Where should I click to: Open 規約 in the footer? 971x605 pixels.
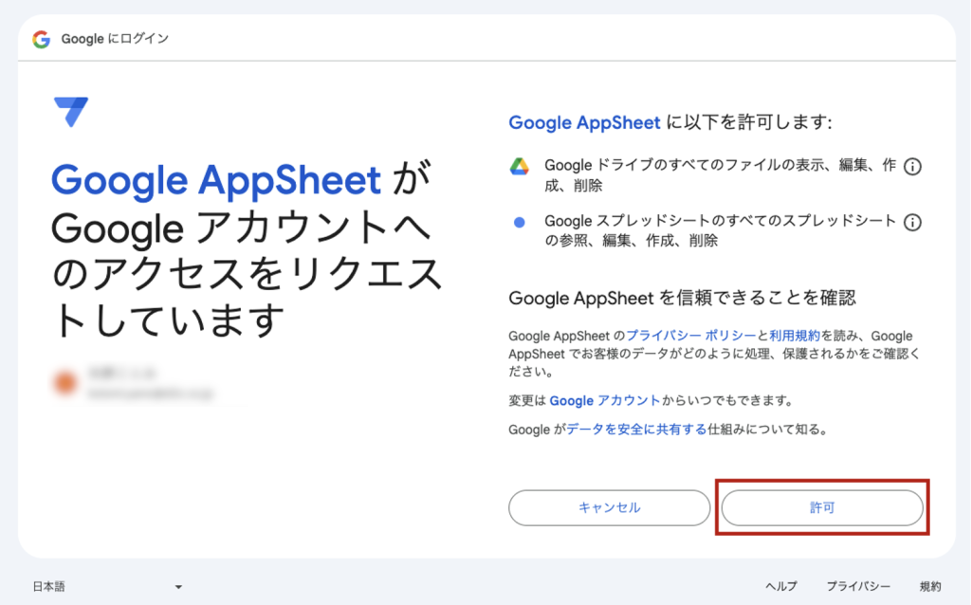(x=930, y=587)
